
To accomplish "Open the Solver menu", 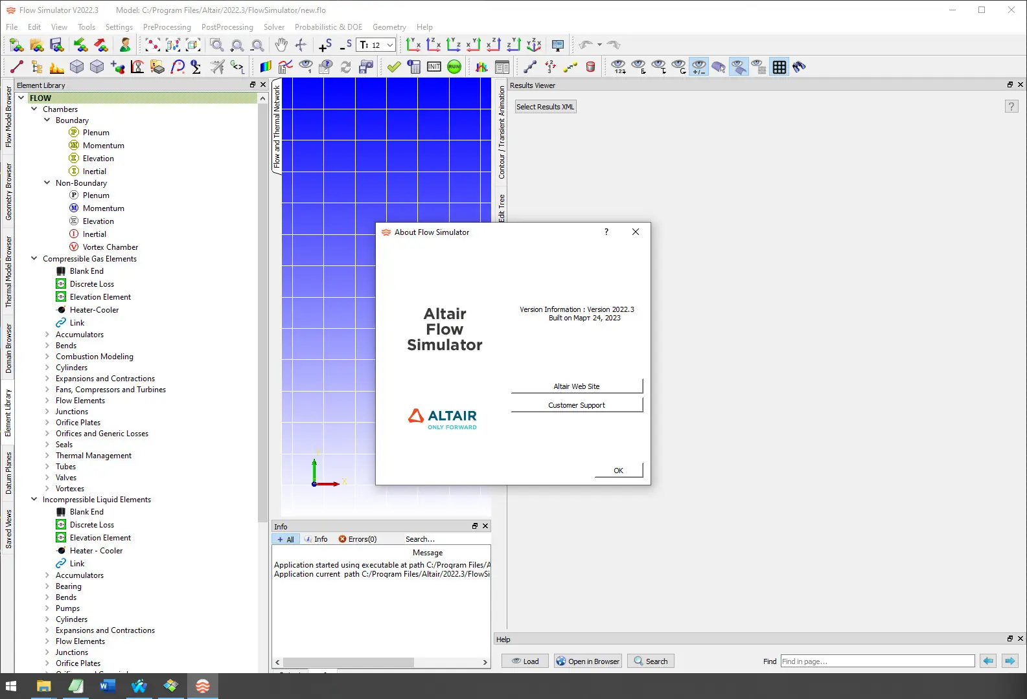I will tap(274, 27).
